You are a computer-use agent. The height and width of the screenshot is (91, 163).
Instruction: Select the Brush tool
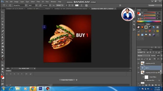point(3,34)
